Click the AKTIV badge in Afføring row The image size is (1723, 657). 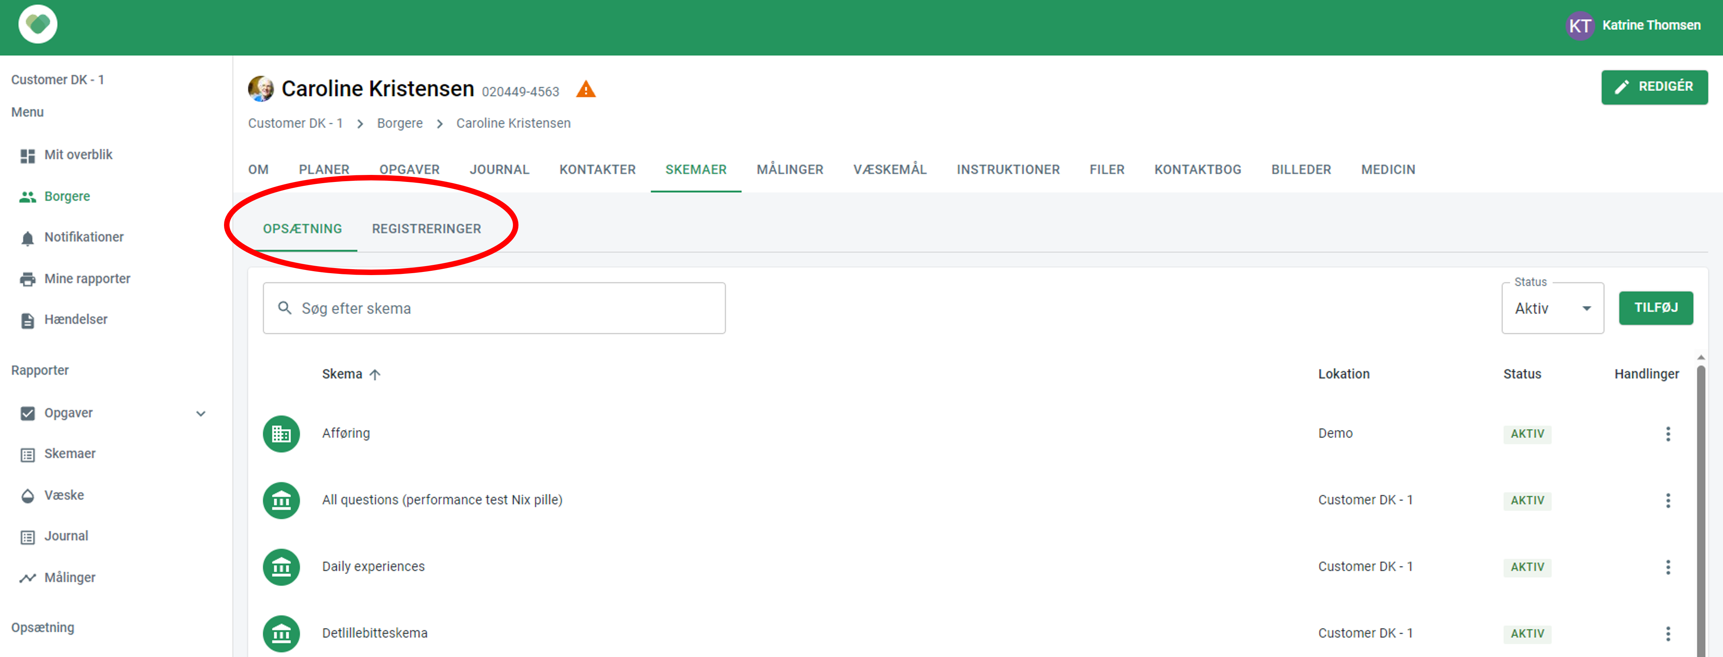(1527, 434)
